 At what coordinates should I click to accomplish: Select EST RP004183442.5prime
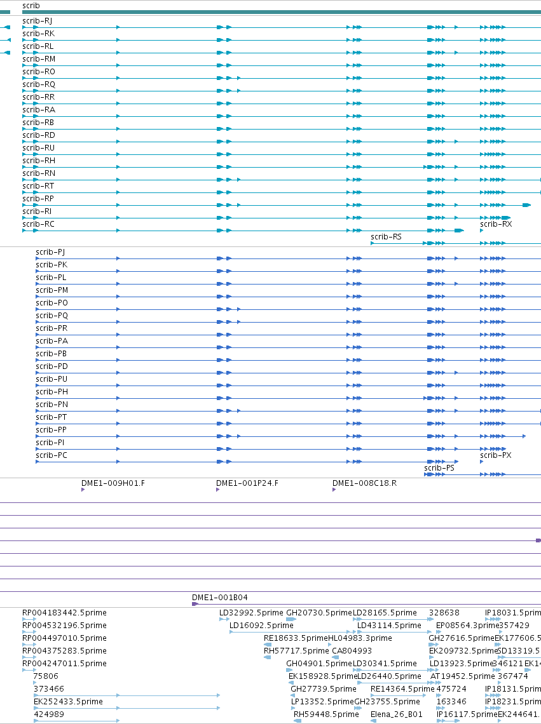[x=64, y=612]
